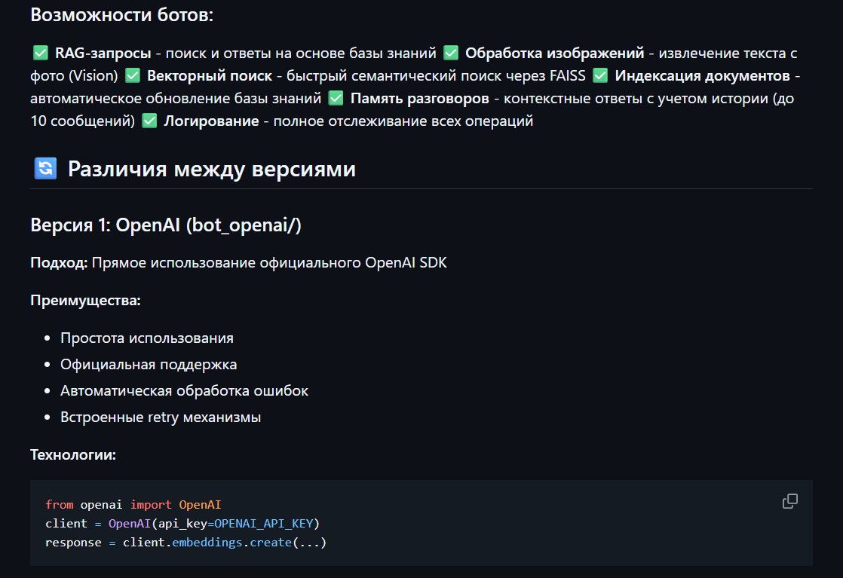Click the bold Преимущества label
The width and height of the screenshot is (843, 578).
point(85,301)
